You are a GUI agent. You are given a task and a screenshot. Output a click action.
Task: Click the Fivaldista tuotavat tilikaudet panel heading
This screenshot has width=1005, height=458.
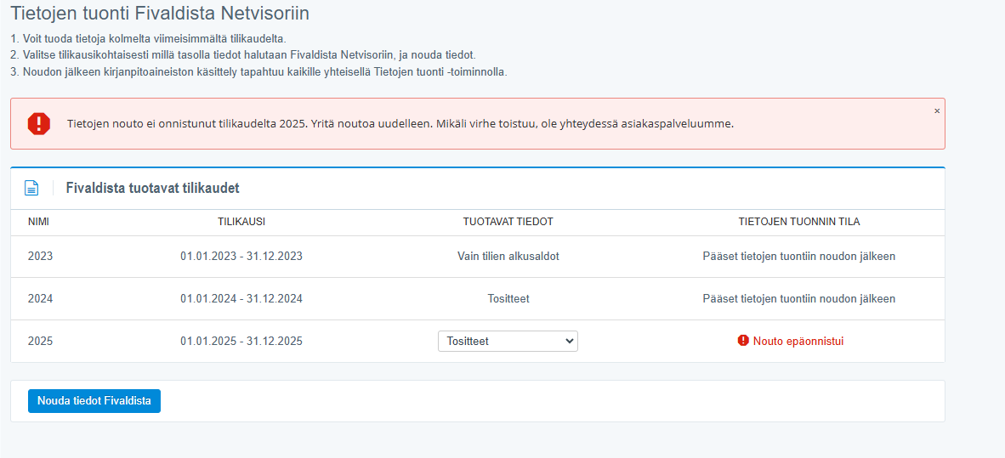(x=152, y=188)
